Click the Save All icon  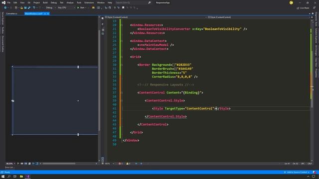(29, 8)
